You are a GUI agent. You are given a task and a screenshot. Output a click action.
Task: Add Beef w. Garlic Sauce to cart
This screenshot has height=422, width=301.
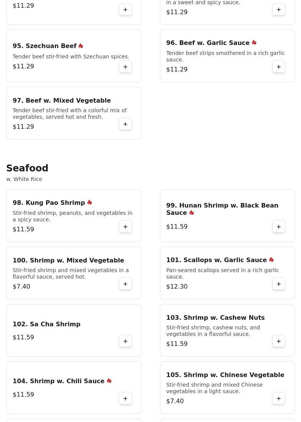(279, 67)
